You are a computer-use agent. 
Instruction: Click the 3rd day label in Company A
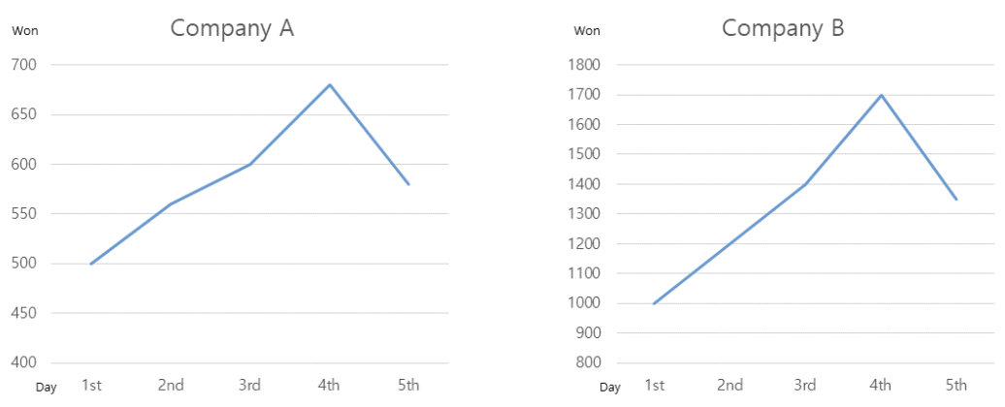250,386
